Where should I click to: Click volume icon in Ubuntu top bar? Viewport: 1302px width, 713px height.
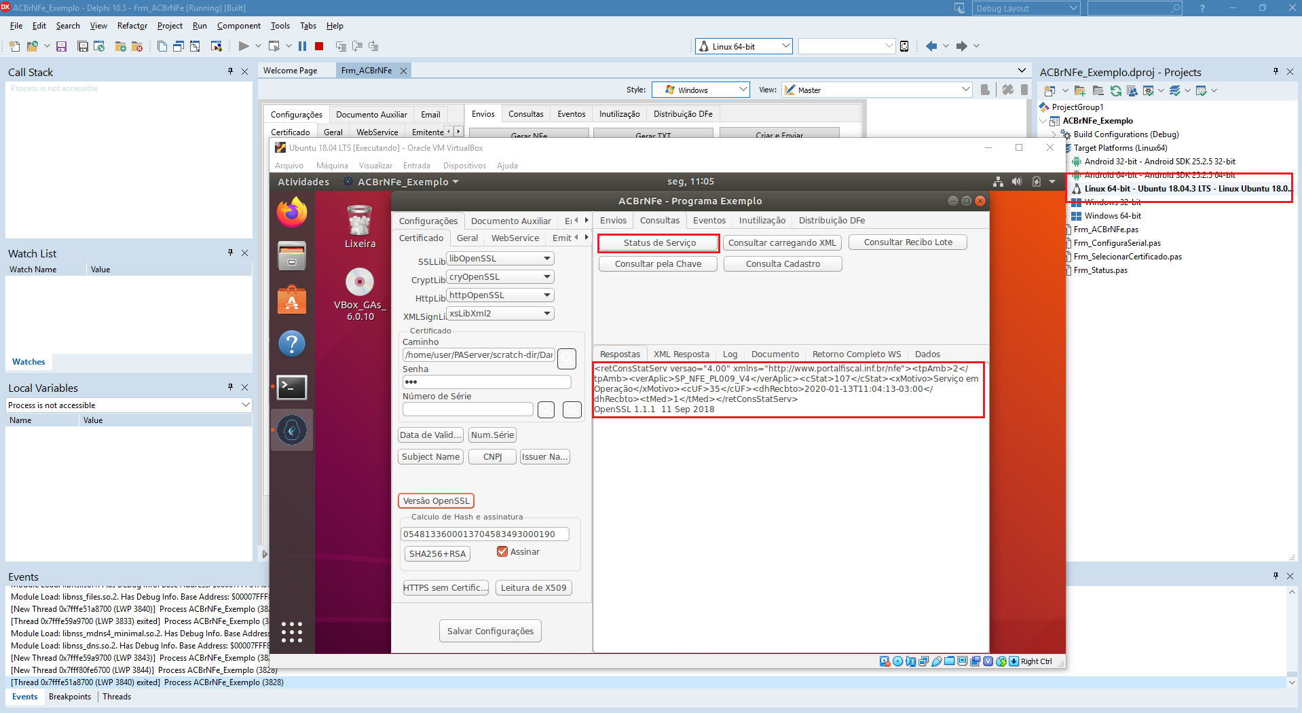[x=1016, y=181]
